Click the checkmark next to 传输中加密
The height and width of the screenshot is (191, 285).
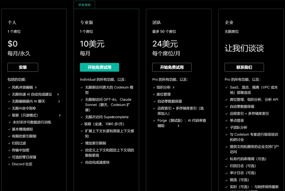point(9,150)
